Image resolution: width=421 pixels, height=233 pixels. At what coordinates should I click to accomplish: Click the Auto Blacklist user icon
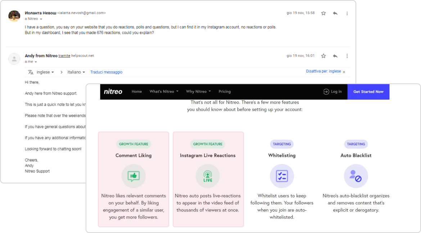coord(356,176)
